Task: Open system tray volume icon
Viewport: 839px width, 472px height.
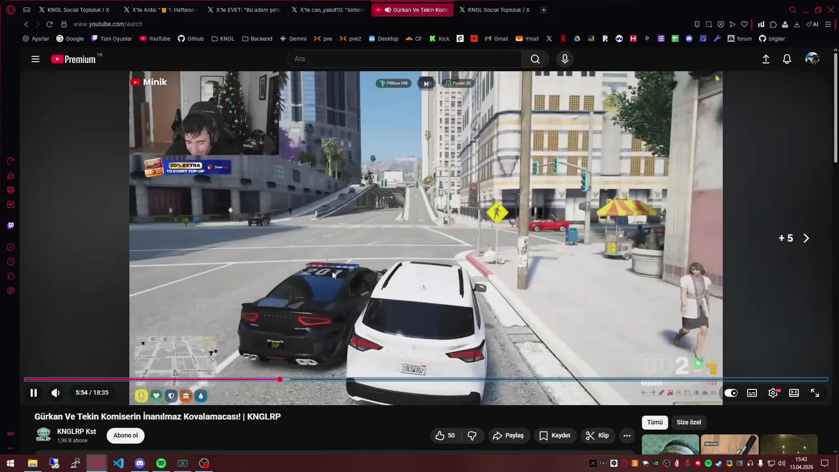Action: (x=781, y=463)
